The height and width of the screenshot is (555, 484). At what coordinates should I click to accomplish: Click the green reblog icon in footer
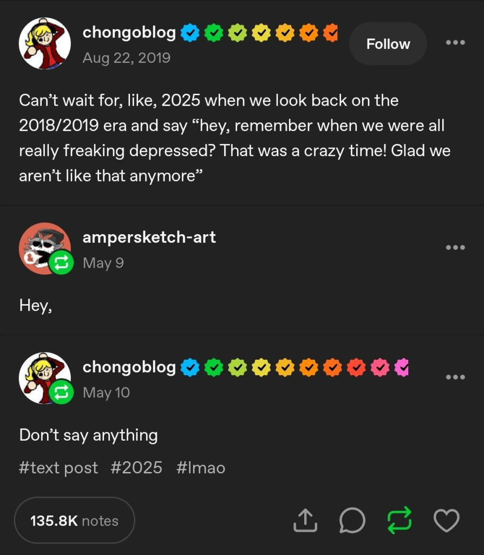point(400,521)
